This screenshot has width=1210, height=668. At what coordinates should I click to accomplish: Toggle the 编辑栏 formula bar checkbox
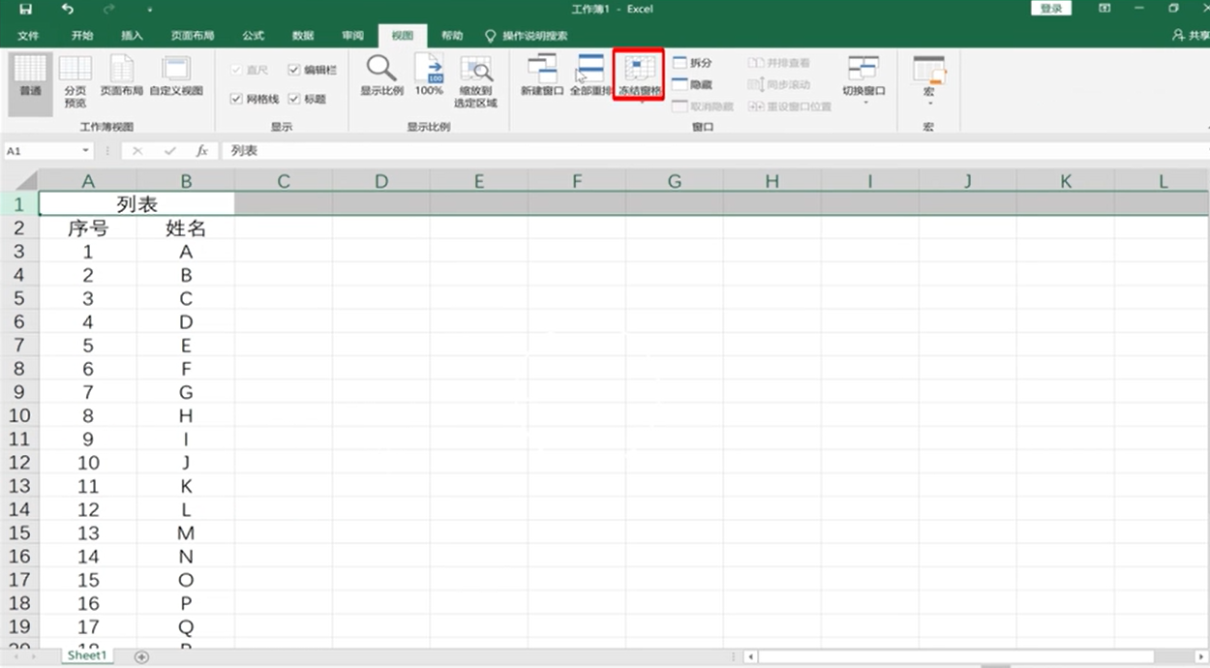[x=293, y=70]
